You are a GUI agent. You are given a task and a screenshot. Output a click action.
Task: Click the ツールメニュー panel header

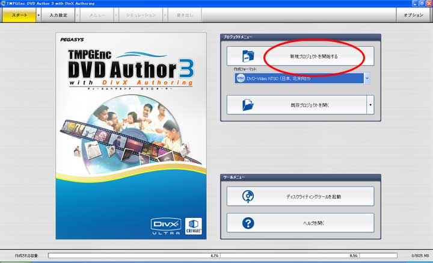point(301,177)
